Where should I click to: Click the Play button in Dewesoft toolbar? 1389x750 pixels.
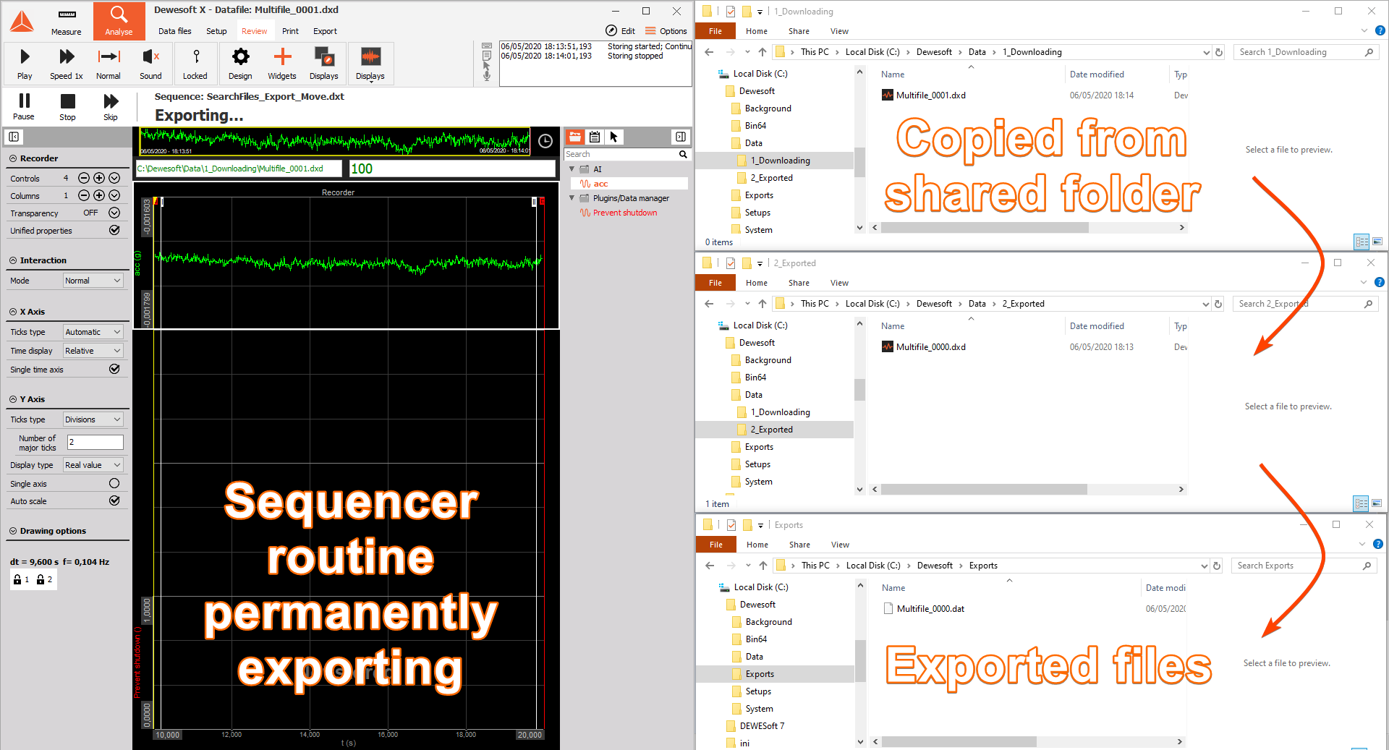[25, 63]
